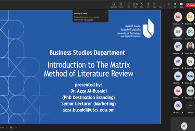
Task: Click the SR participant avatar
Action: pos(178,106)
